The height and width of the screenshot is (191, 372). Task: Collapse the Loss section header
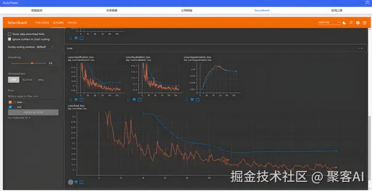[362, 48]
